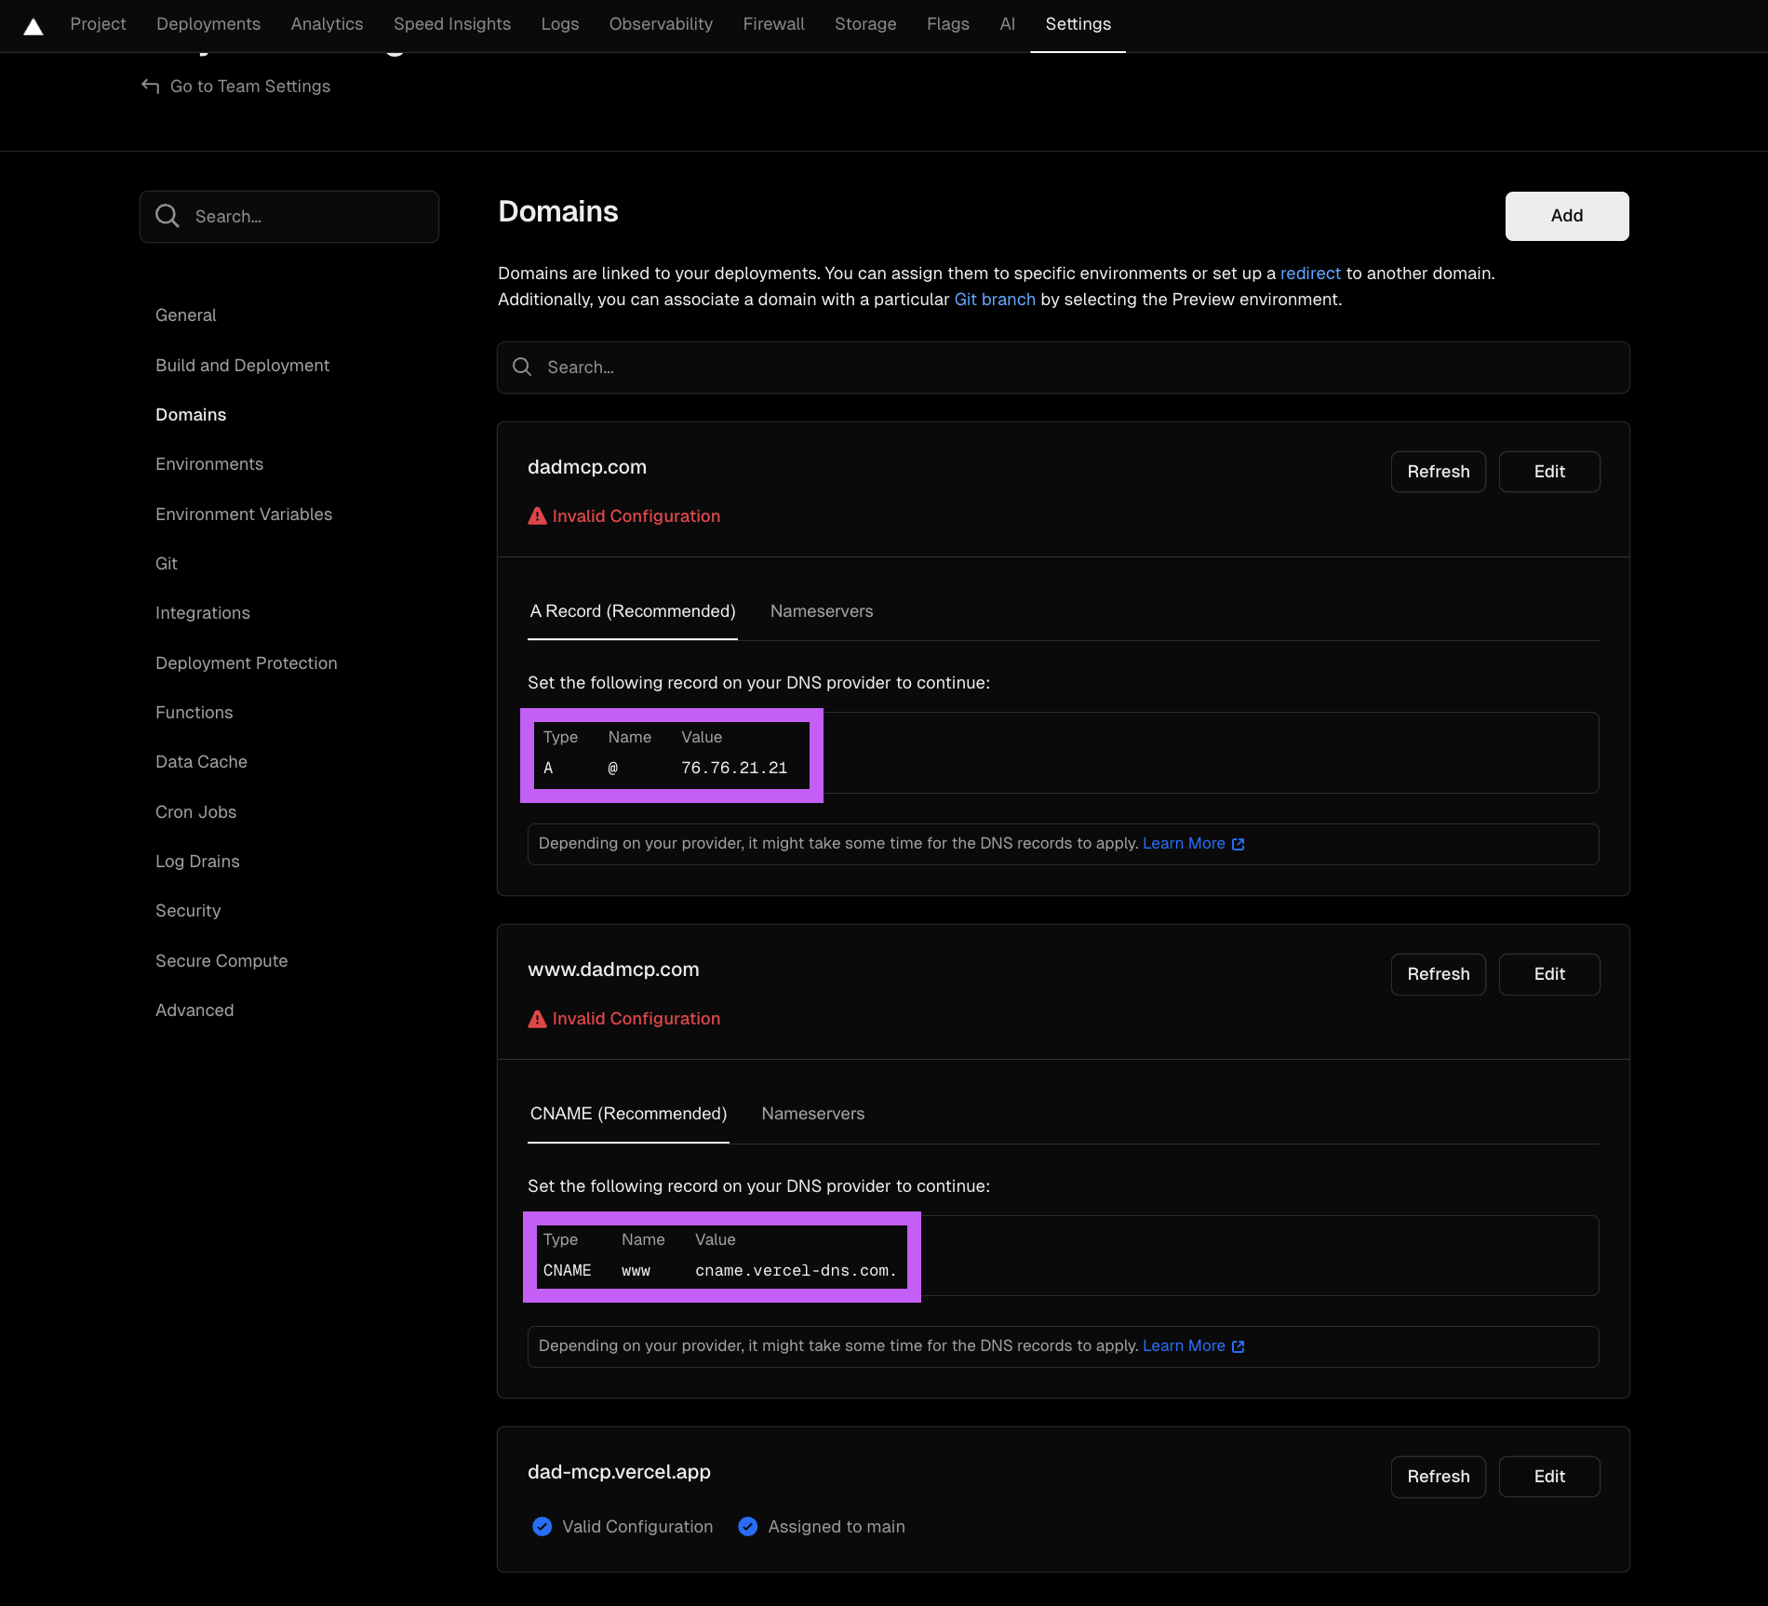This screenshot has height=1606, width=1768.
Task: Open Environment Variables settings
Action: pyautogui.click(x=244, y=515)
